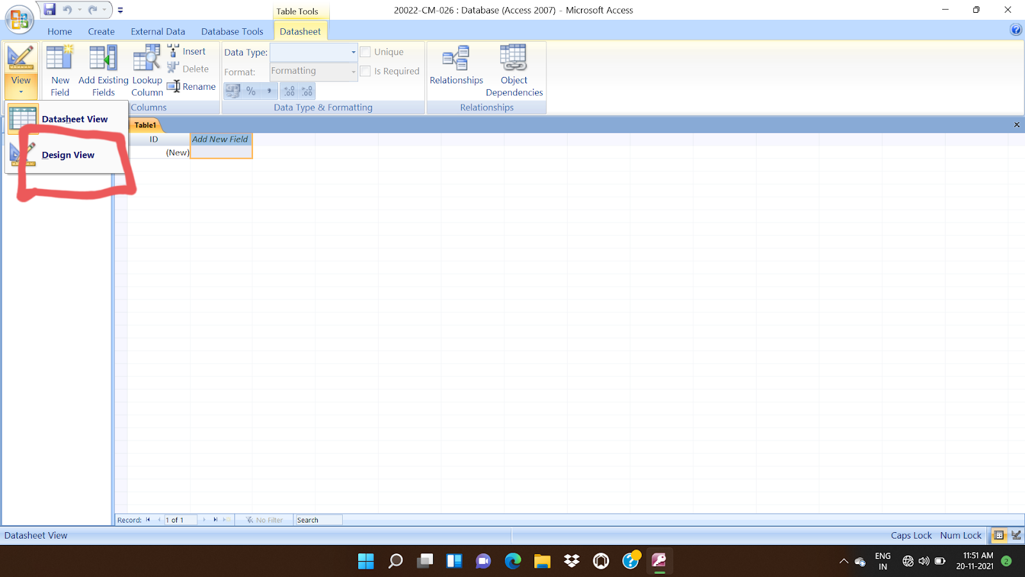Screen dimensions: 1025x577
Task: Click Add Existing Fields
Action: (x=103, y=71)
